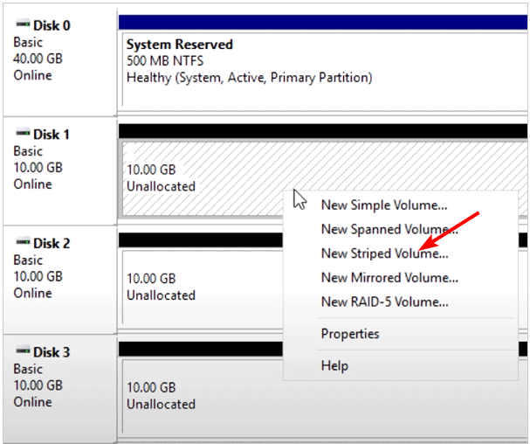Click the 40.00 GB size of Disk 0

click(x=38, y=59)
